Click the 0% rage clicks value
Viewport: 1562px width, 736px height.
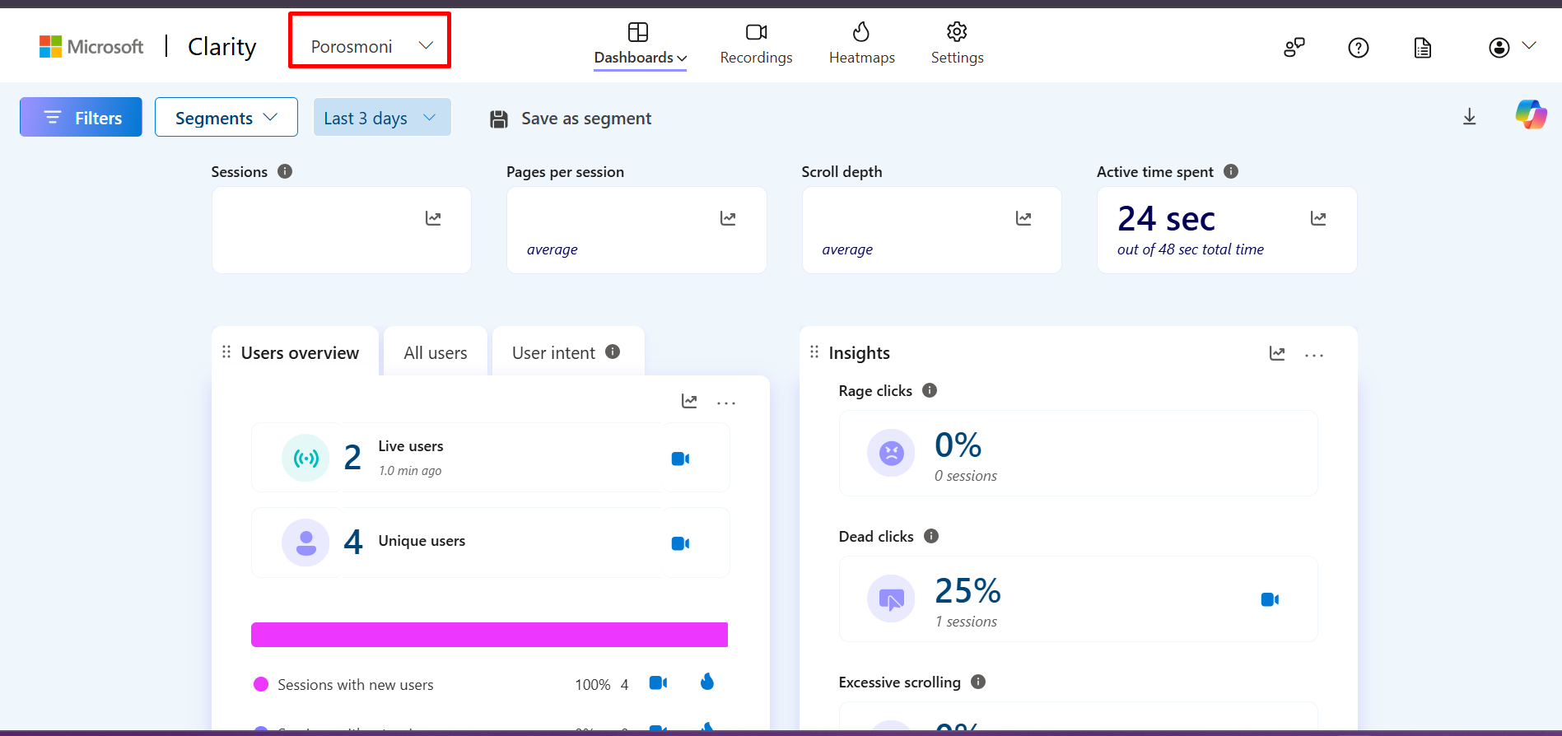[958, 445]
